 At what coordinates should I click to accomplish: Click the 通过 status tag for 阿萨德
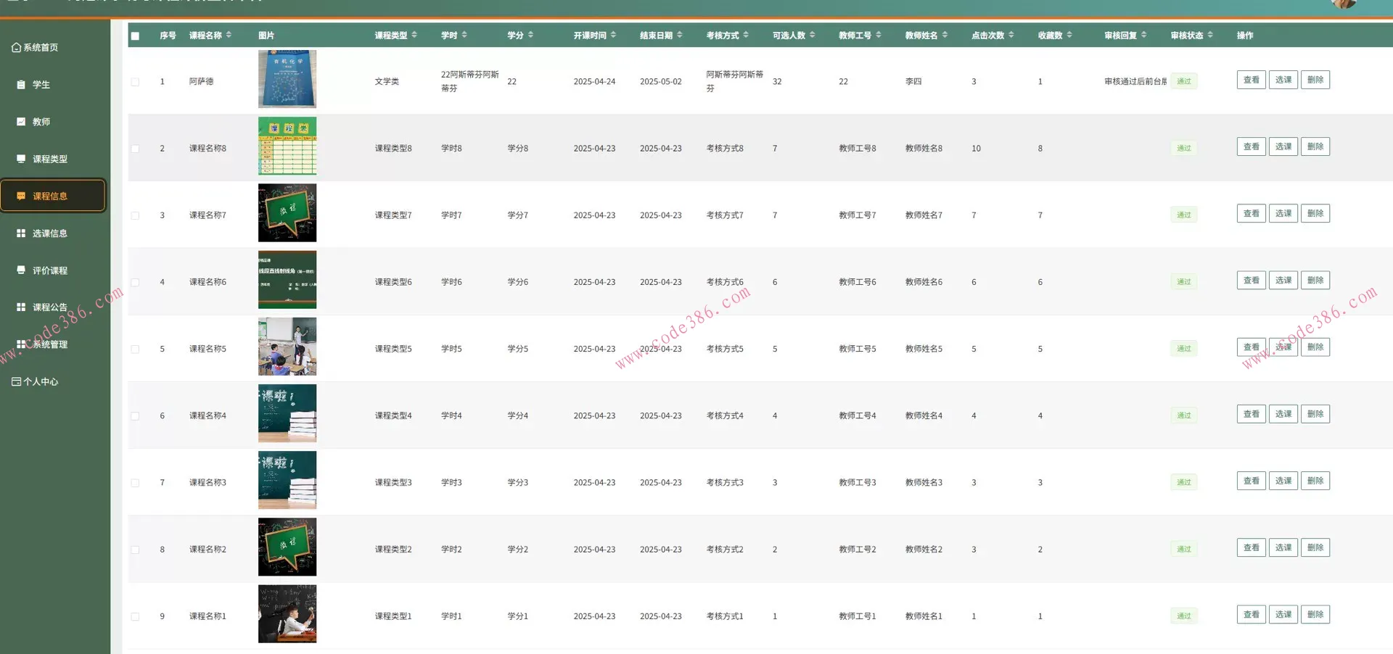pyautogui.click(x=1184, y=81)
